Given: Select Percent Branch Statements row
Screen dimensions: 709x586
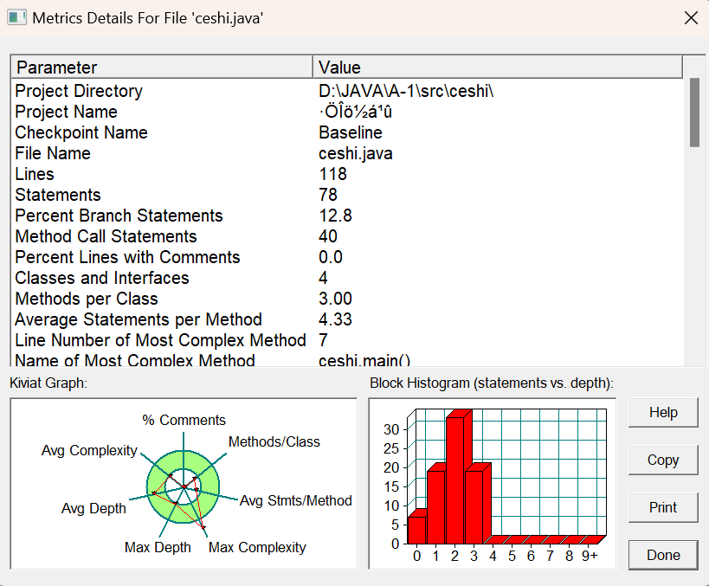Looking at the screenshot, I should 347,216.
